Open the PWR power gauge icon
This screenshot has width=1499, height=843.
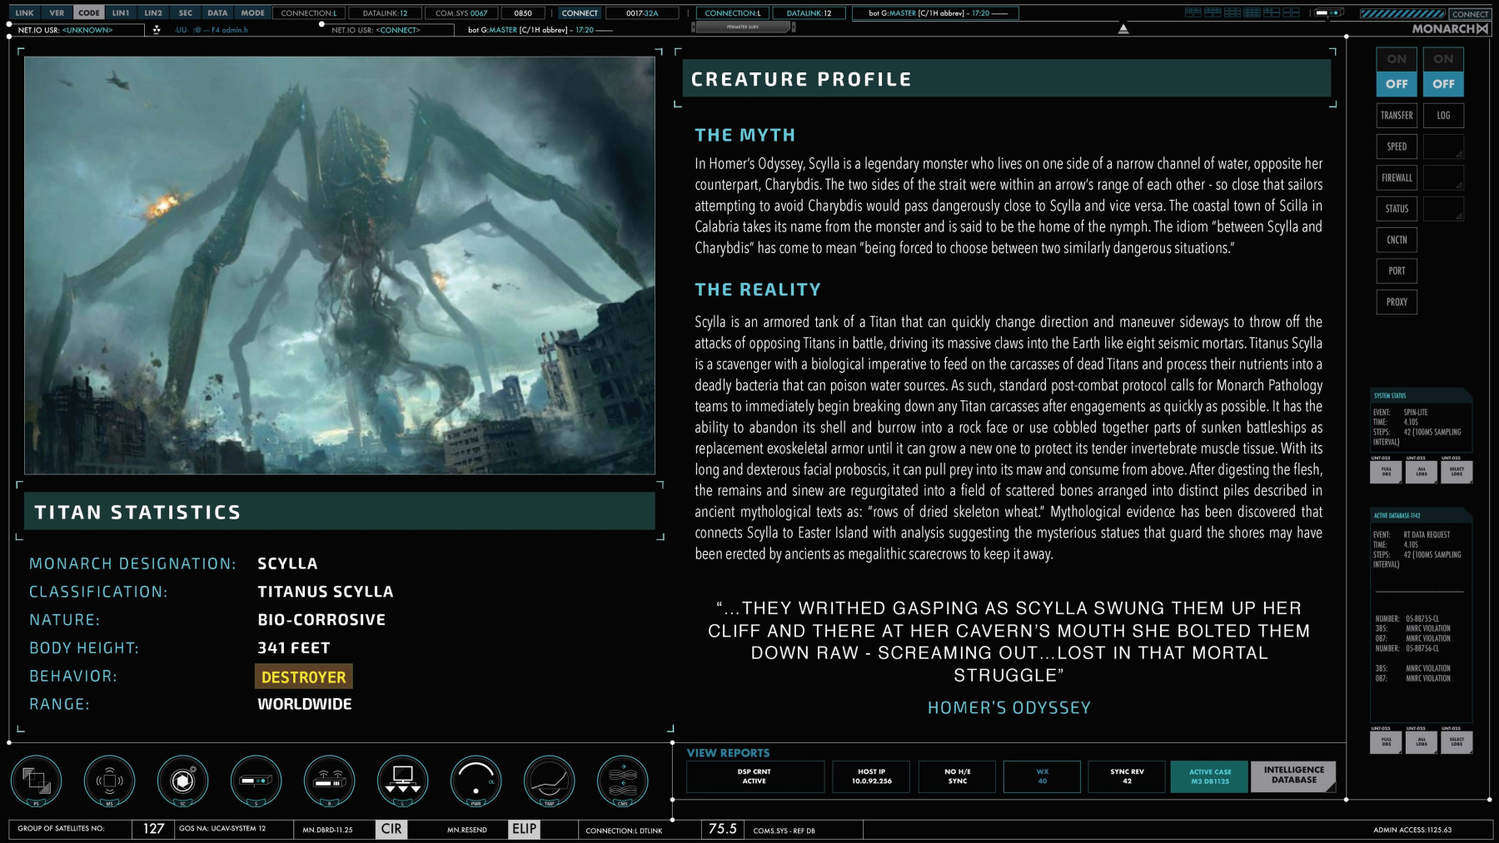[x=476, y=781]
